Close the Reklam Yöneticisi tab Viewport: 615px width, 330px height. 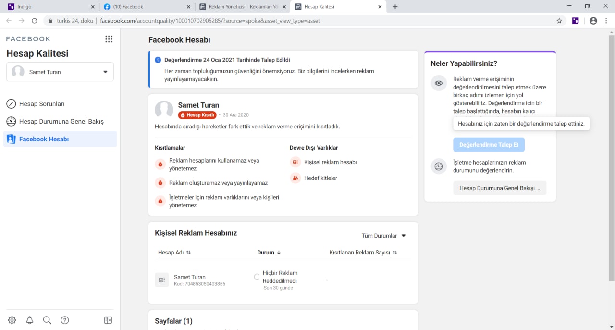pos(284,7)
